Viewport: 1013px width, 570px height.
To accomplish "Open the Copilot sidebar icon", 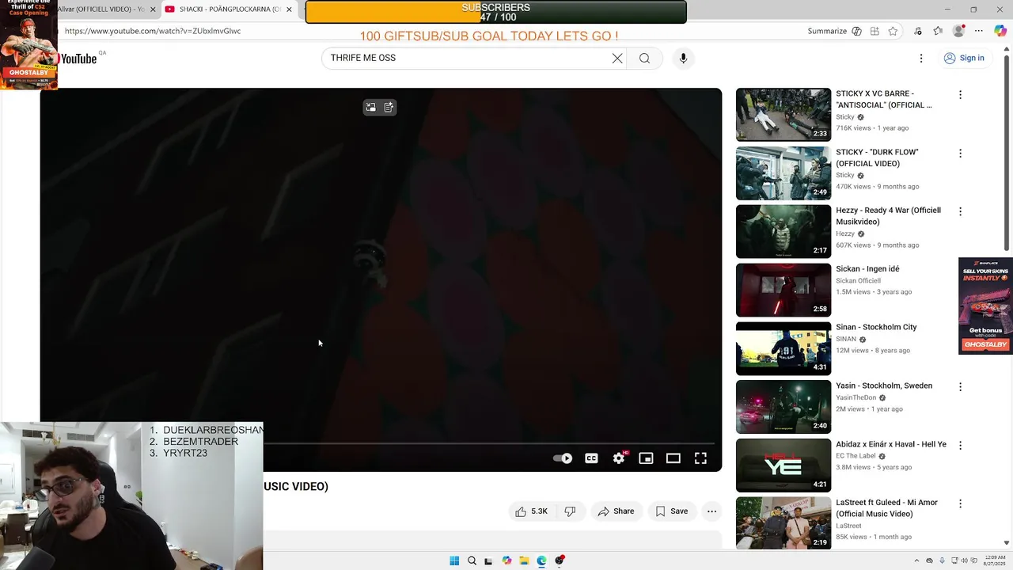I will click(x=1001, y=31).
